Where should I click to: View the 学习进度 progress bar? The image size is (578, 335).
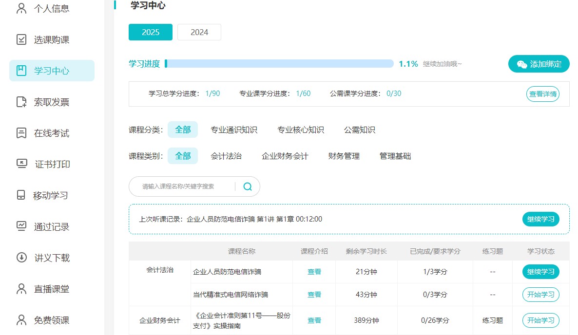point(280,63)
